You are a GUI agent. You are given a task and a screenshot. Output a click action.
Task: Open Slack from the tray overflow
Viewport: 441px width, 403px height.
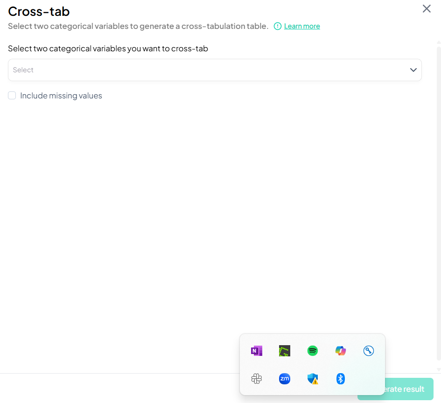[x=256, y=379]
